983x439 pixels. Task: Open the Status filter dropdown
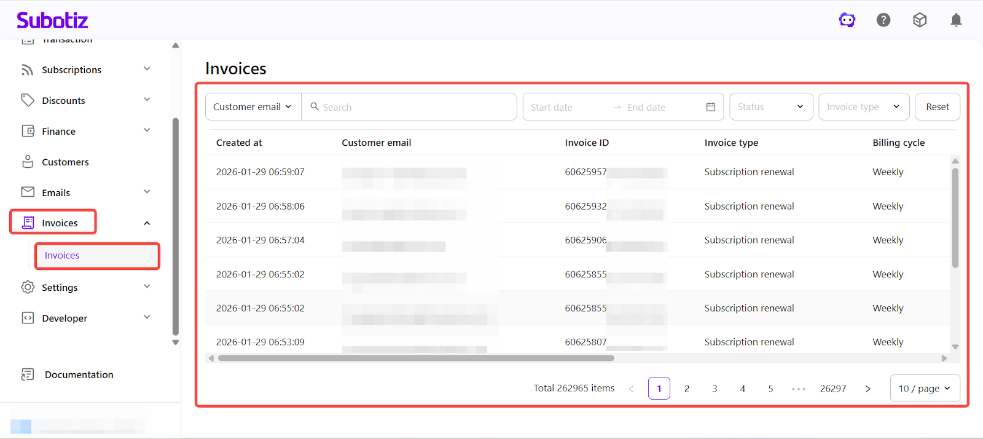(771, 107)
